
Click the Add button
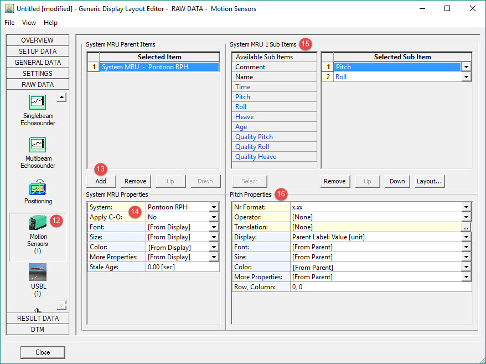pos(101,181)
